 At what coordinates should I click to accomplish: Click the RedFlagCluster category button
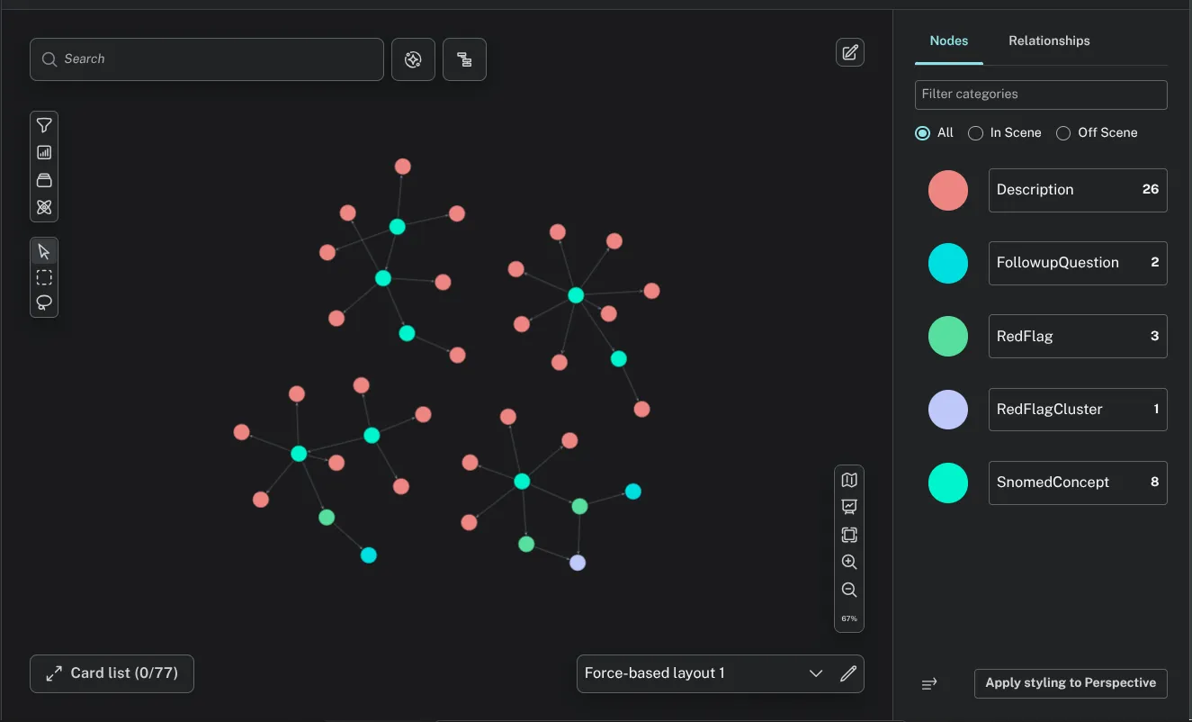click(x=1078, y=409)
